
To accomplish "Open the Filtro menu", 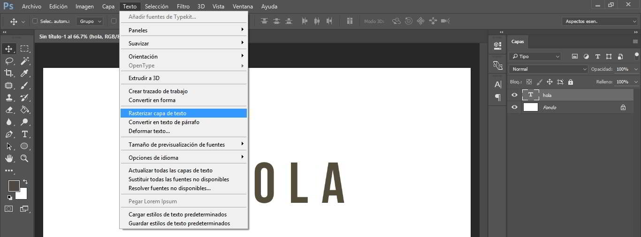I will pos(183,7).
